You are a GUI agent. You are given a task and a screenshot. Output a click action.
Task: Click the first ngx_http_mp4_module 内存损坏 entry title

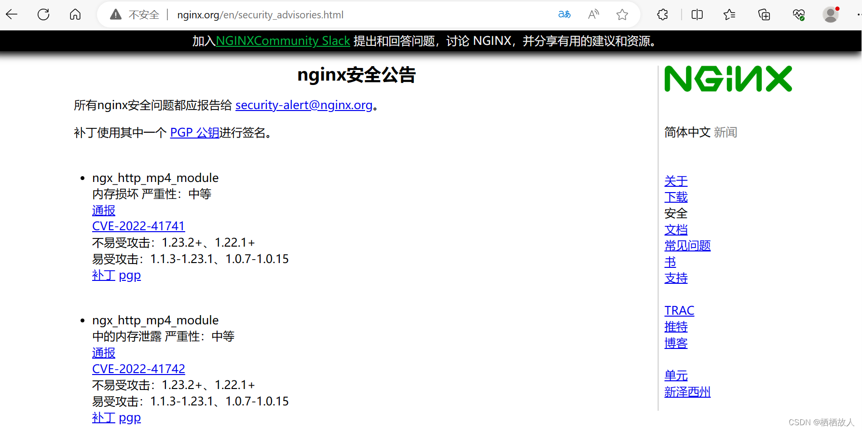(155, 178)
